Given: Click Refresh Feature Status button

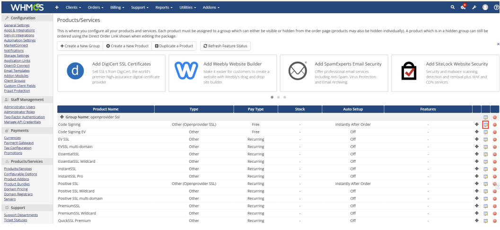Looking at the screenshot, I should (x=226, y=46).
